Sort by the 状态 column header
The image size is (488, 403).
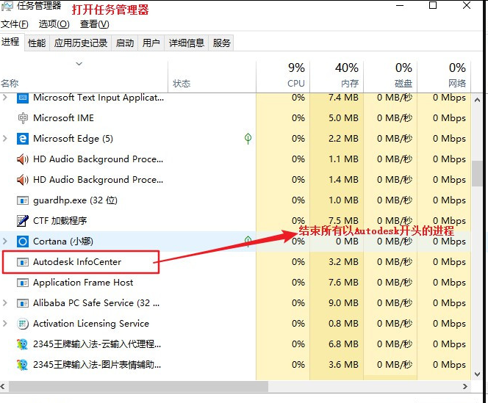[x=212, y=76]
